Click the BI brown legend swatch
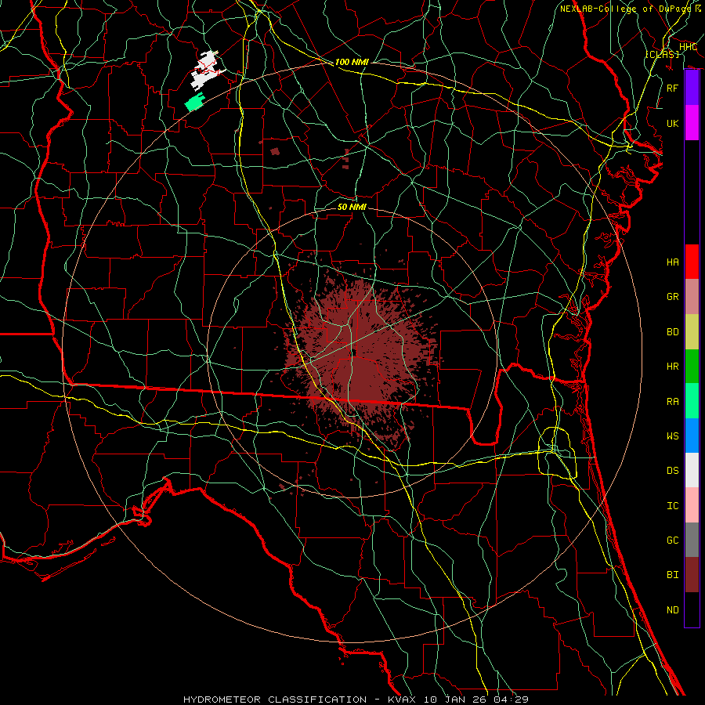Screen dimensions: 705x705 click(692, 575)
